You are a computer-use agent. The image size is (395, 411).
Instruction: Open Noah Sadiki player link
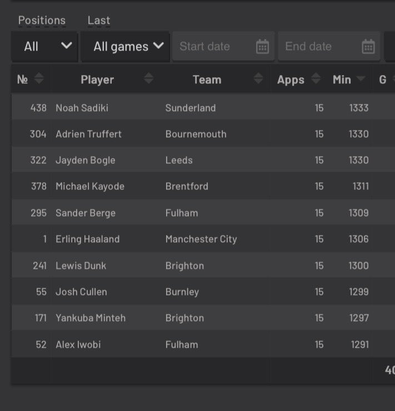pos(82,108)
